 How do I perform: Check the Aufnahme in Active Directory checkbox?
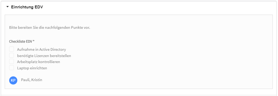(12, 49)
